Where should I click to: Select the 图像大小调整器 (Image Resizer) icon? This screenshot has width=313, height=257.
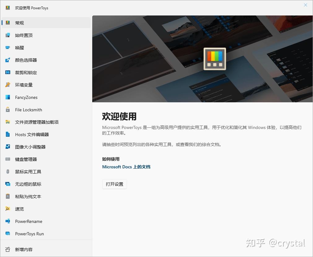point(7,147)
